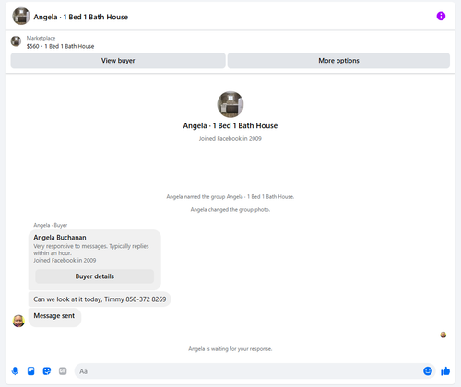Click Angela changed the group photo notice
Image resolution: width=461 pixels, height=387 pixels.
[230, 210]
